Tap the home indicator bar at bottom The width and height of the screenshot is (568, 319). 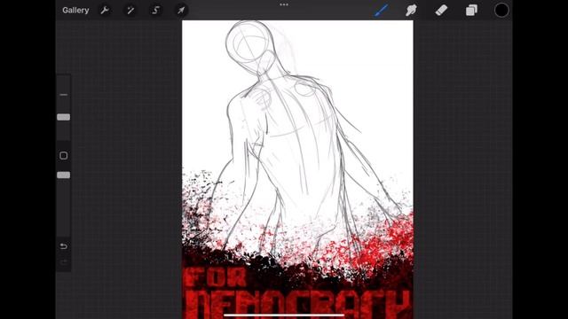point(284,315)
